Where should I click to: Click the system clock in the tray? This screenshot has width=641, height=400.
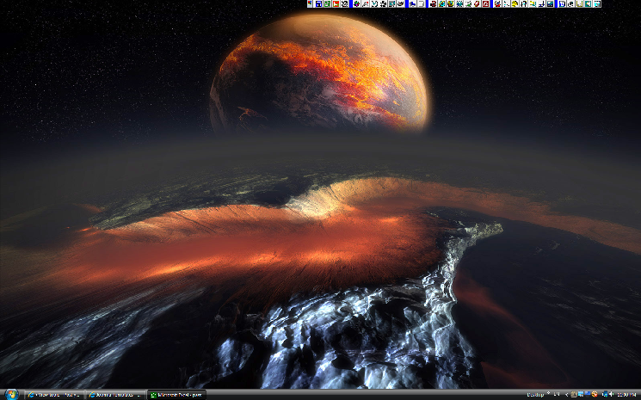point(626,395)
